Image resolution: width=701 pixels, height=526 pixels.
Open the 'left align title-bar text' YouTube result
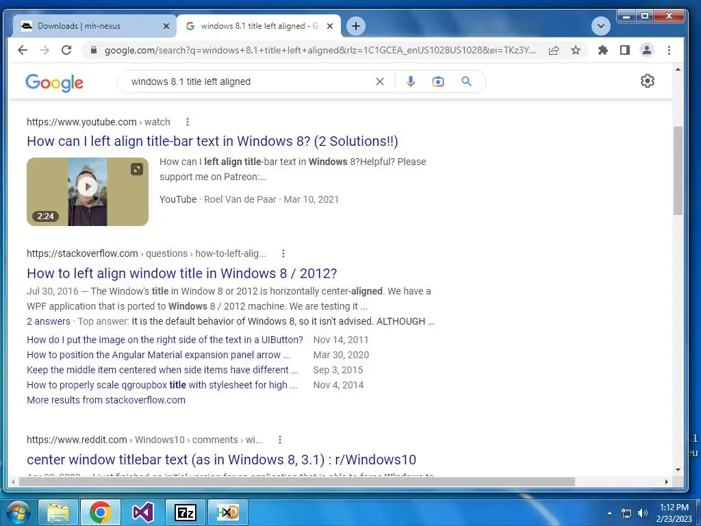212,141
